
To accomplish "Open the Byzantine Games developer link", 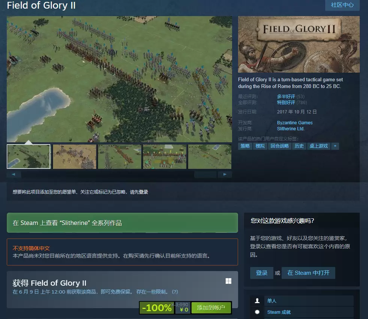I will coord(295,123).
